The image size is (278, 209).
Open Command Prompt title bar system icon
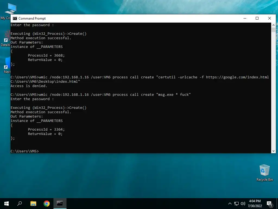click(15, 19)
